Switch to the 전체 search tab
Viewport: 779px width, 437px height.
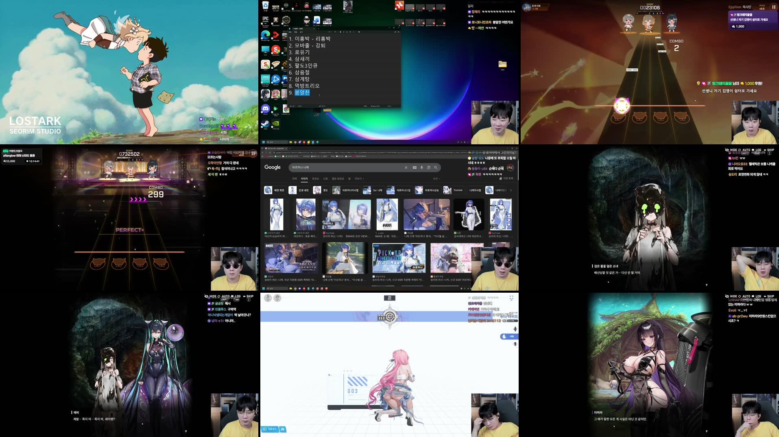295,178
